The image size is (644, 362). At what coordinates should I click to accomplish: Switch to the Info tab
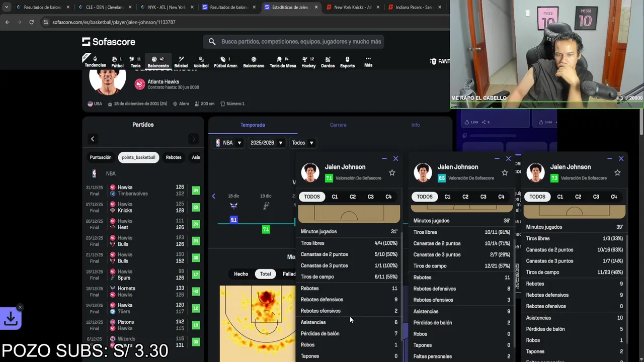point(416,125)
